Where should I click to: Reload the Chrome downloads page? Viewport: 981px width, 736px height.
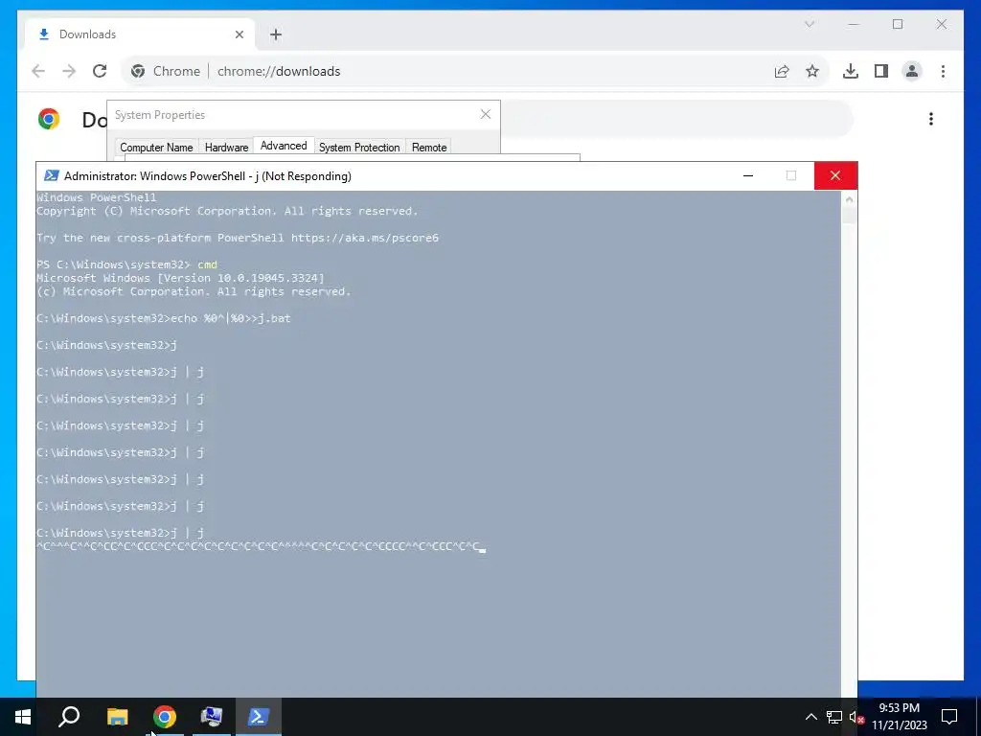point(100,71)
